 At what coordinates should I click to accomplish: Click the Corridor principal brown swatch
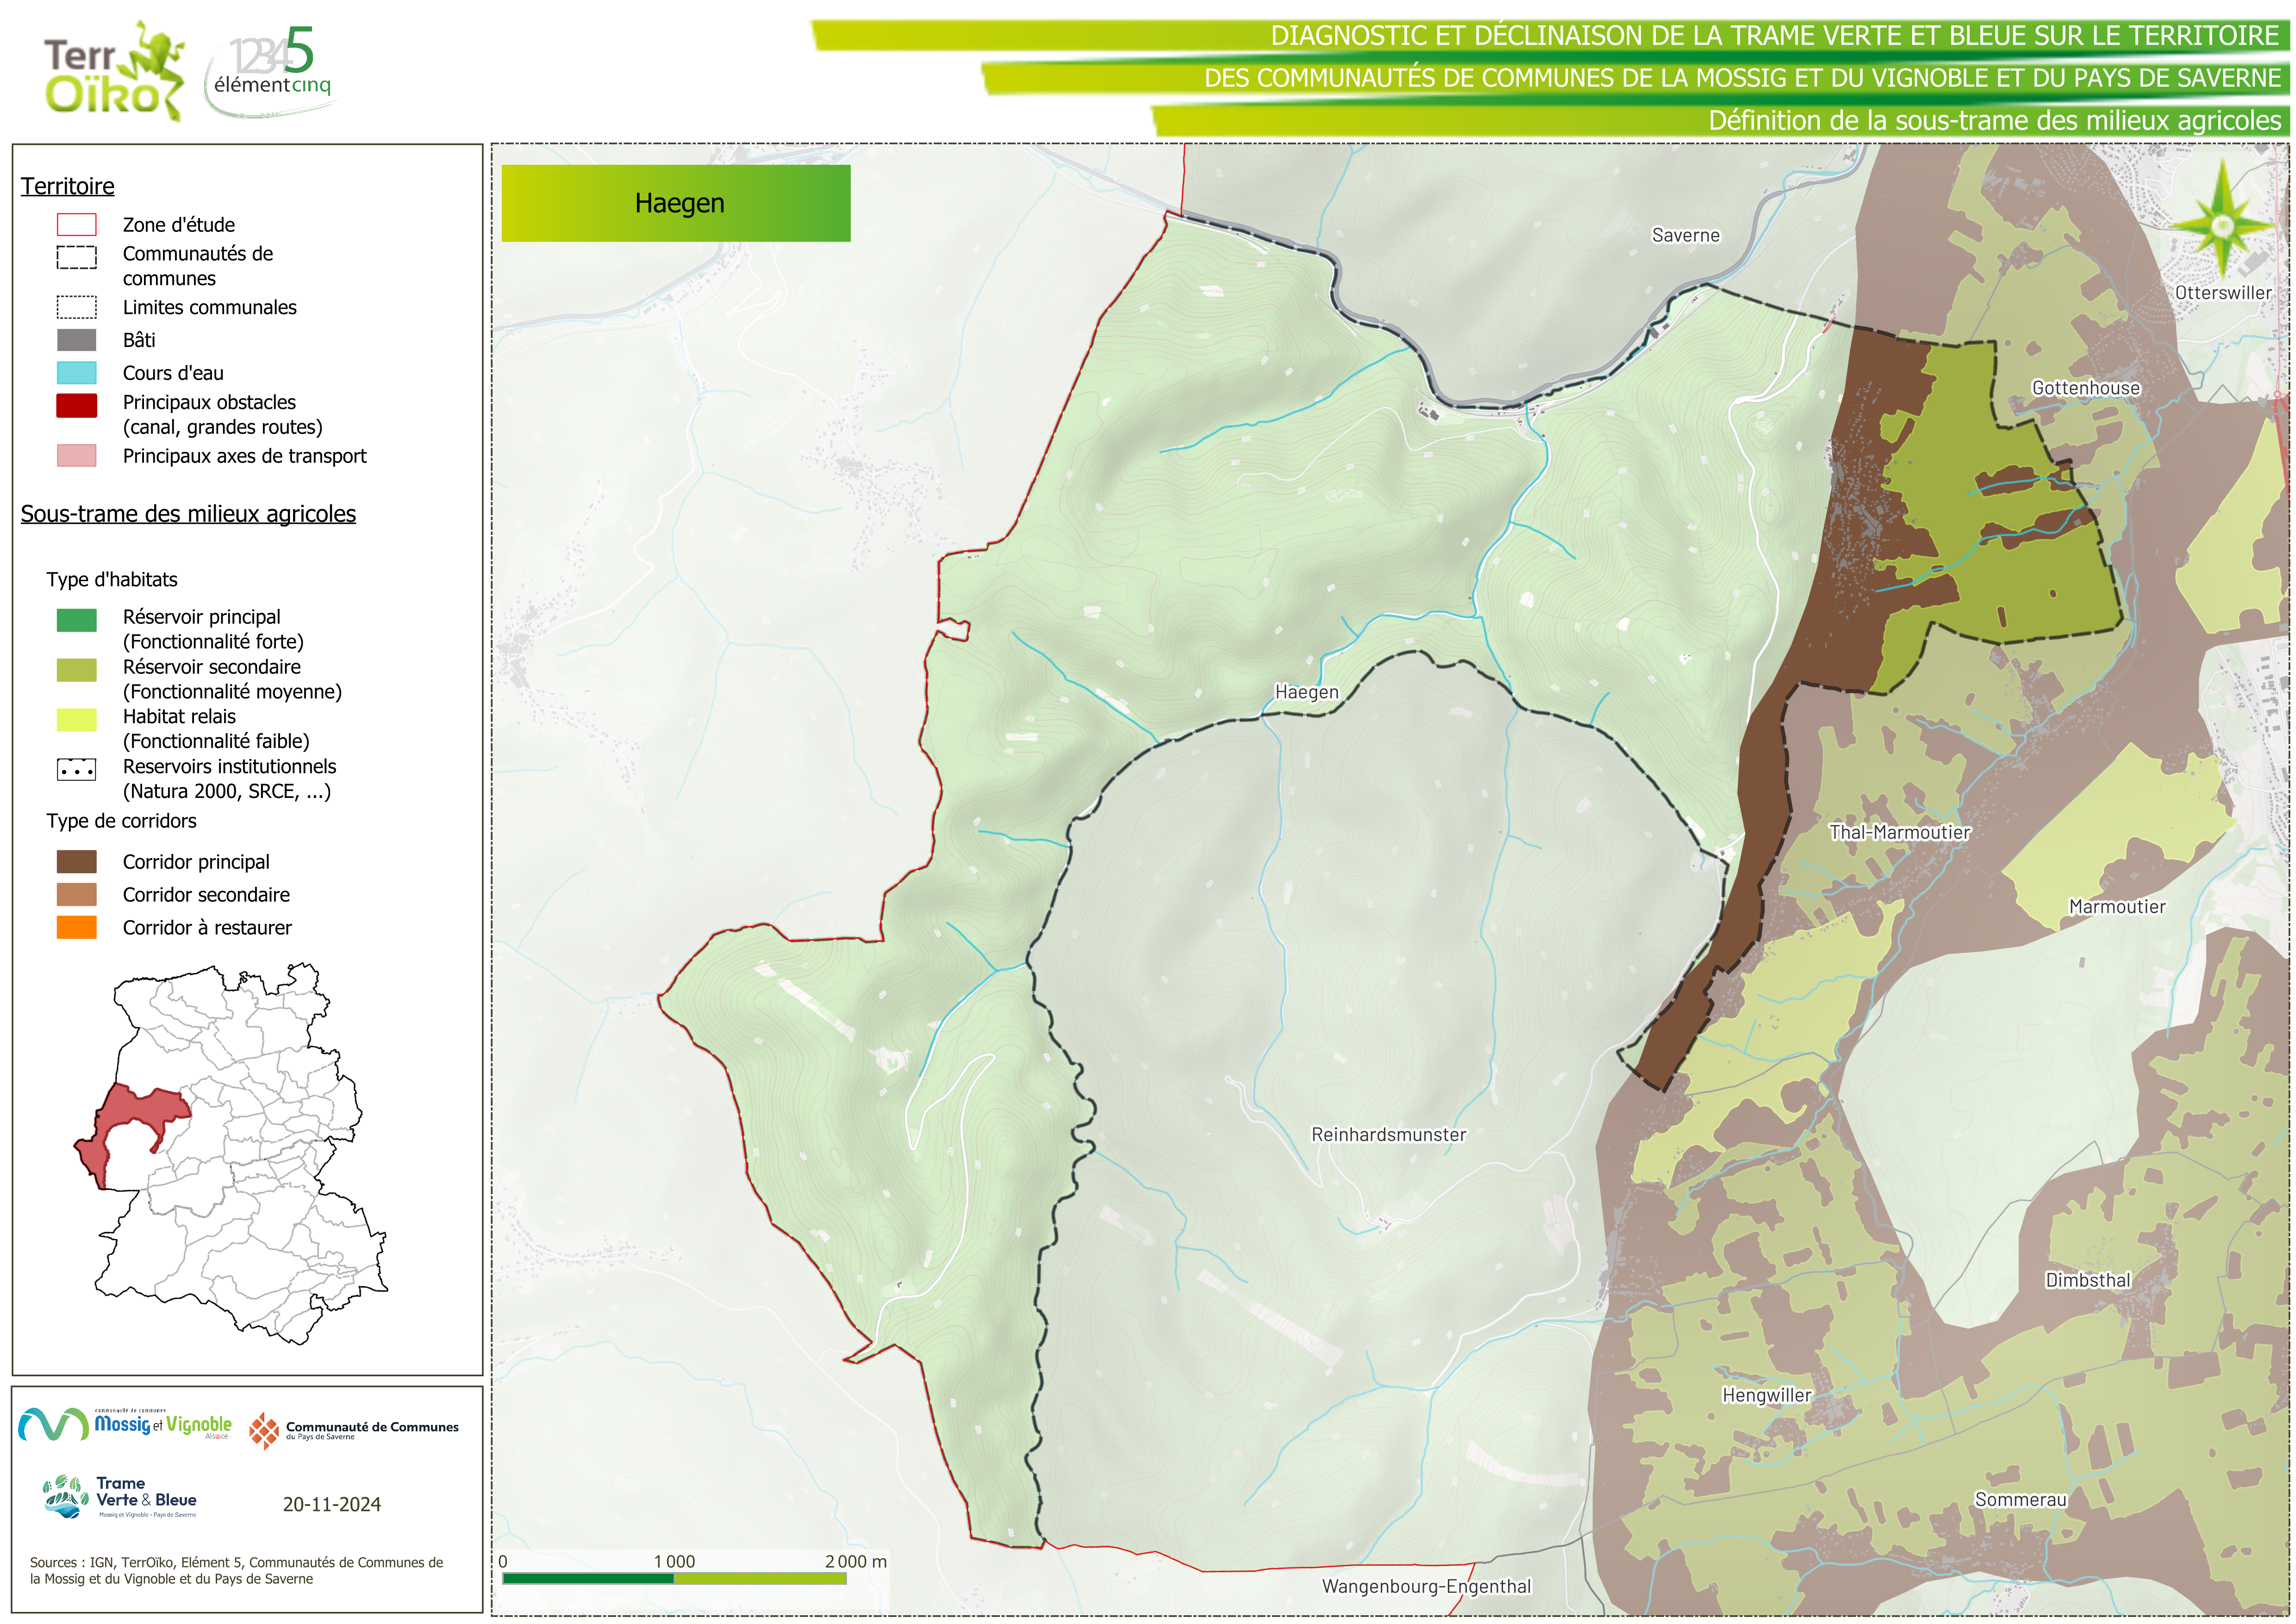click(76, 861)
